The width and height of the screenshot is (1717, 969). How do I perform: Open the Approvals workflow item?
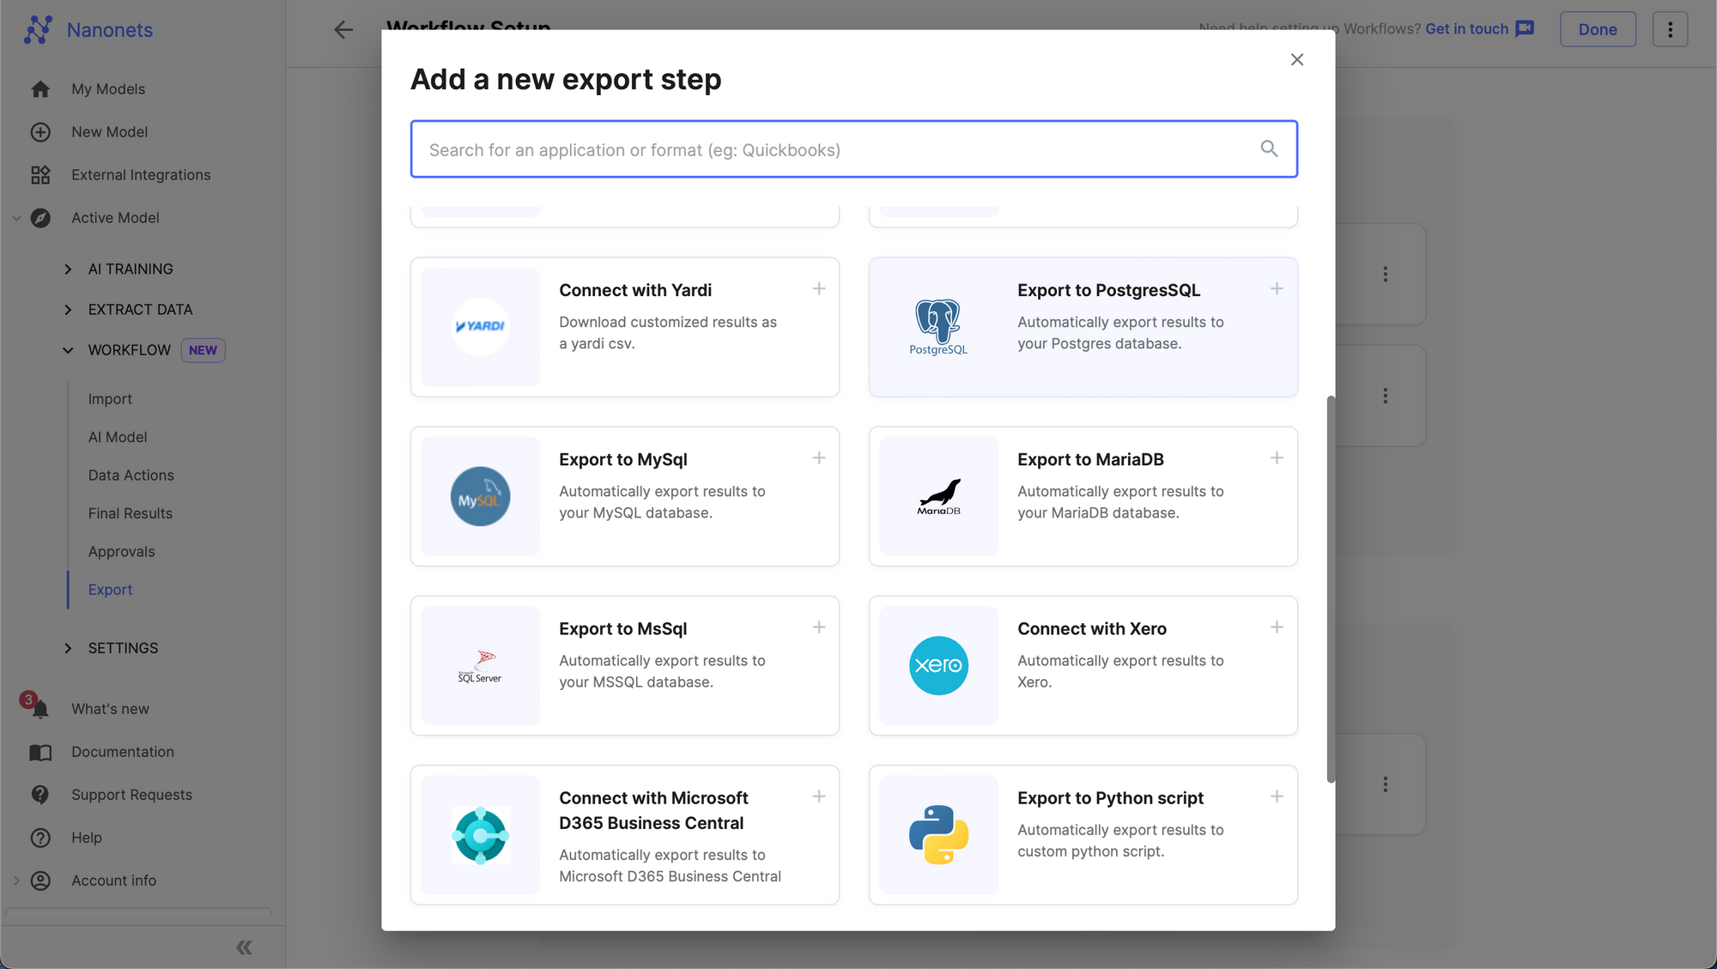121,552
